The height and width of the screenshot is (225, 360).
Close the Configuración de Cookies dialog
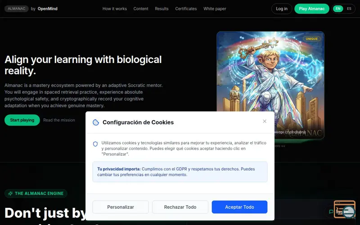click(265, 121)
